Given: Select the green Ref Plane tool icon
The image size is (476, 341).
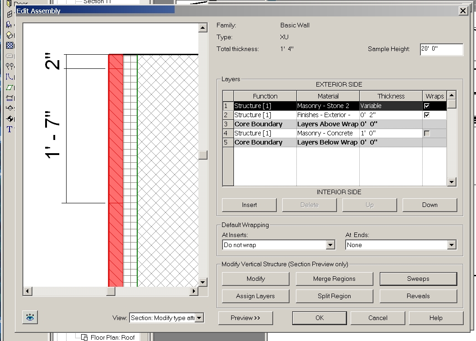Looking at the screenshot, I should [x=10, y=88].
